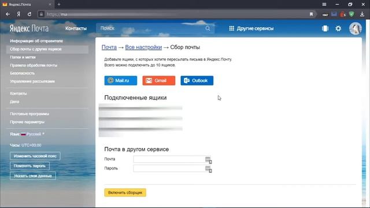Image resolution: width=370 pixels, height=208 pixels.
Task: Click the lock icon in address bar
Action: pyautogui.click(x=41, y=14)
